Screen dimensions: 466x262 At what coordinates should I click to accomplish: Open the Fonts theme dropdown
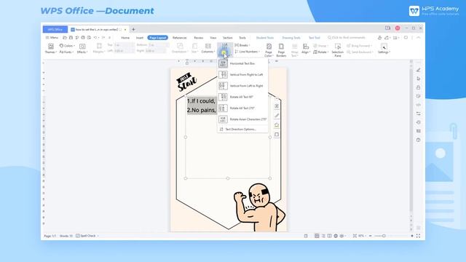(x=66, y=52)
